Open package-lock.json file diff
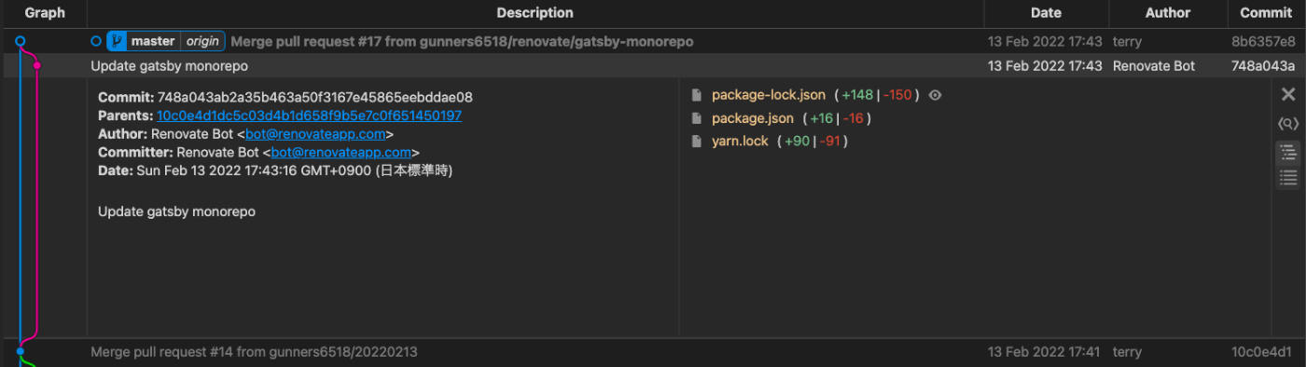The height and width of the screenshot is (367, 1306). tap(769, 95)
